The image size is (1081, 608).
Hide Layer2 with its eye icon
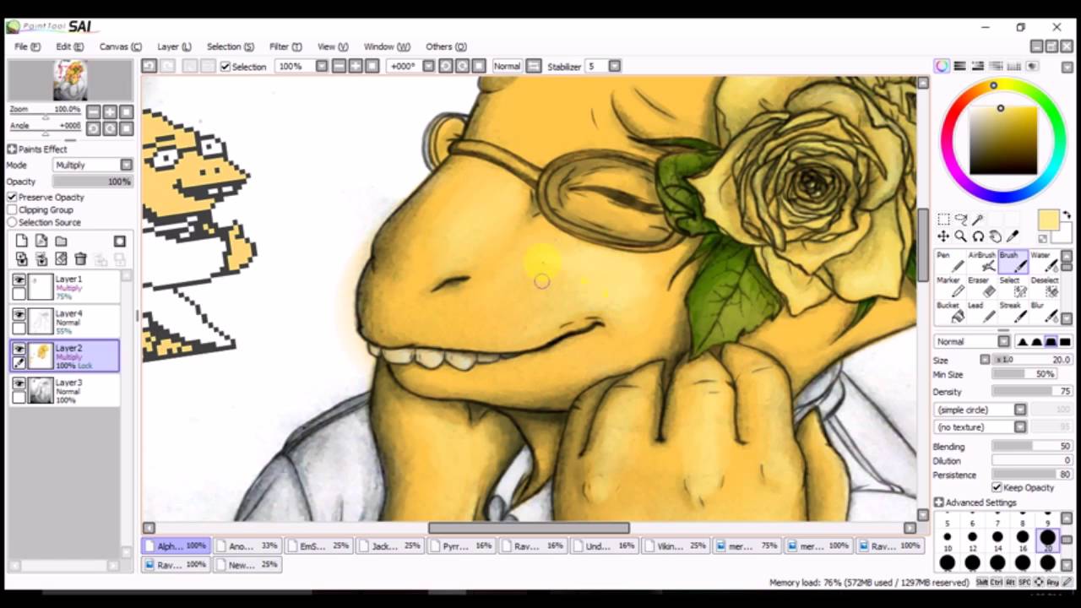pos(19,349)
